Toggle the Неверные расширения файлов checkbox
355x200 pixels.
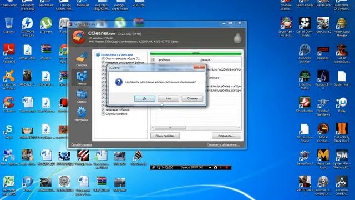[103, 62]
